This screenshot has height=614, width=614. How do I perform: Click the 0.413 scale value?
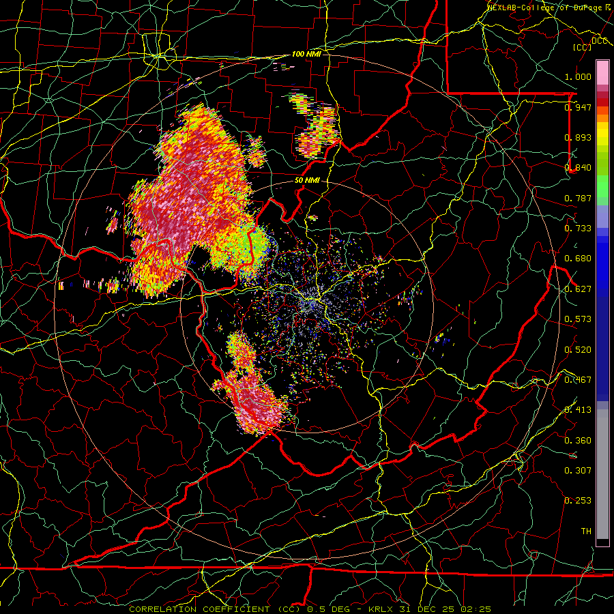click(x=578, y=410)
